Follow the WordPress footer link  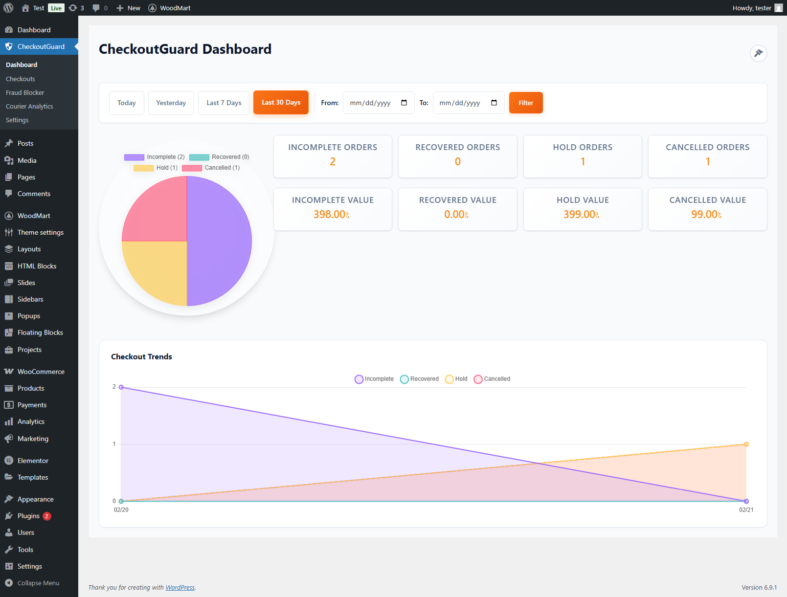(x=180, y=587)
